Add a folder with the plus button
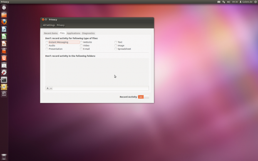Screen dimensions: 258x161 (x=47, y=88)
